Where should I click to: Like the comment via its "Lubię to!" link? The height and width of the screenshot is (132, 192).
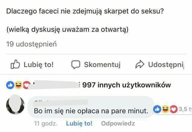pos(79,123)
